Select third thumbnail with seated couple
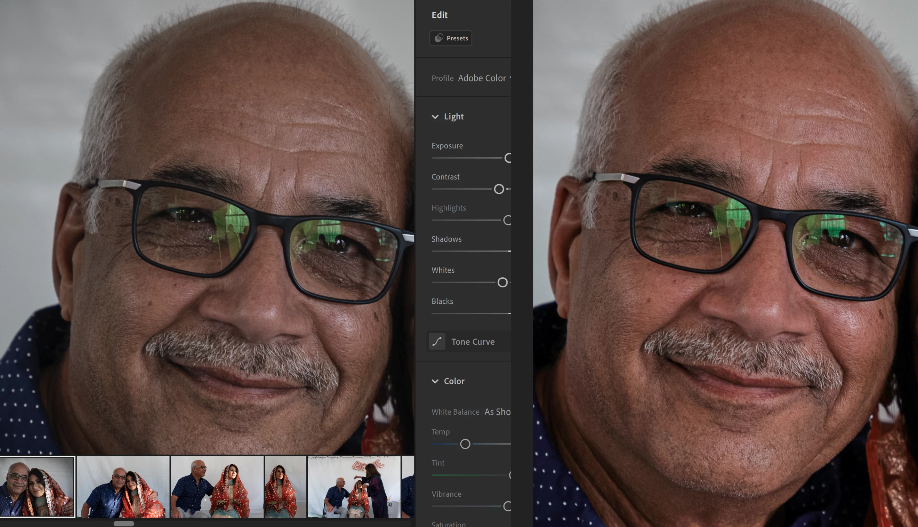 click(217, 487)
